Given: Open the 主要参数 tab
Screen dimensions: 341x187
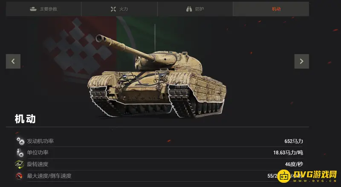Looking at the screenshot, I should (43, 9).
